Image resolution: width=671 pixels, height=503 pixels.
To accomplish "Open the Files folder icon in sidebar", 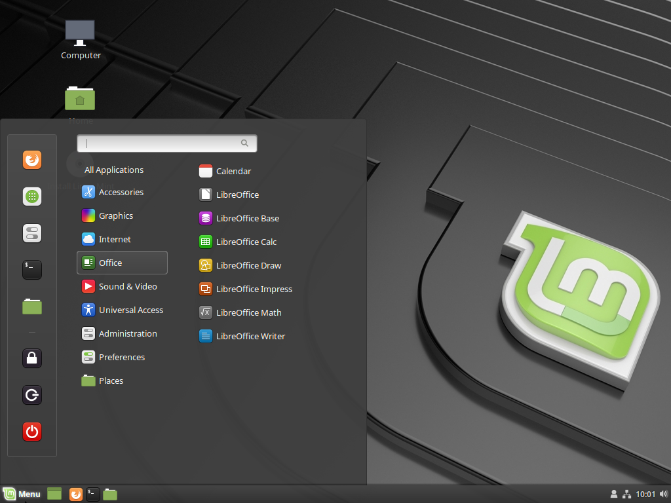I will tap(31, 307).
